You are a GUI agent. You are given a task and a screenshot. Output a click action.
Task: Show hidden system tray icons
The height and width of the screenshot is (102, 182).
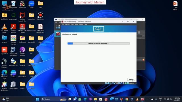tap(148, 99)
